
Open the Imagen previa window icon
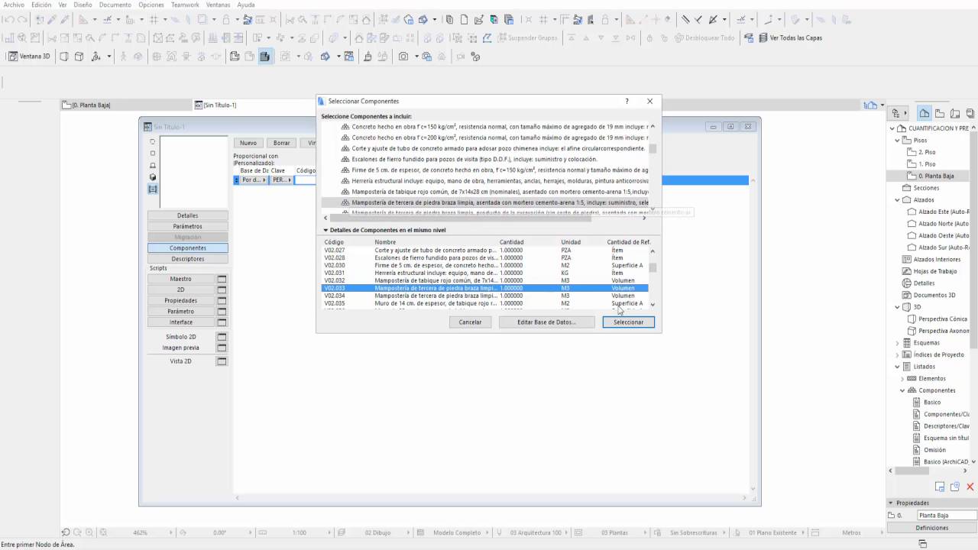pos(222,348)
